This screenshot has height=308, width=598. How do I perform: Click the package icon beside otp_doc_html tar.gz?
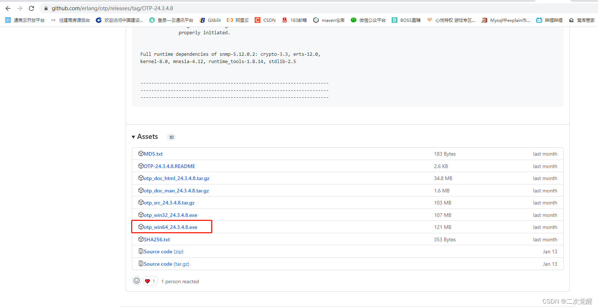click(141, 178)
